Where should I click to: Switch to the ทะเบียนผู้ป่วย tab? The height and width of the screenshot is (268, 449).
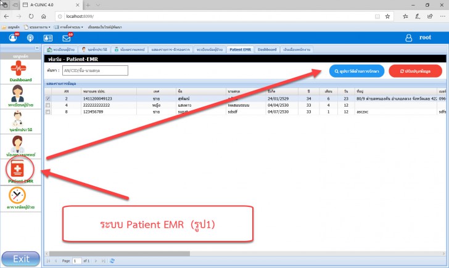pyautogui.click(x=60, y=49)
